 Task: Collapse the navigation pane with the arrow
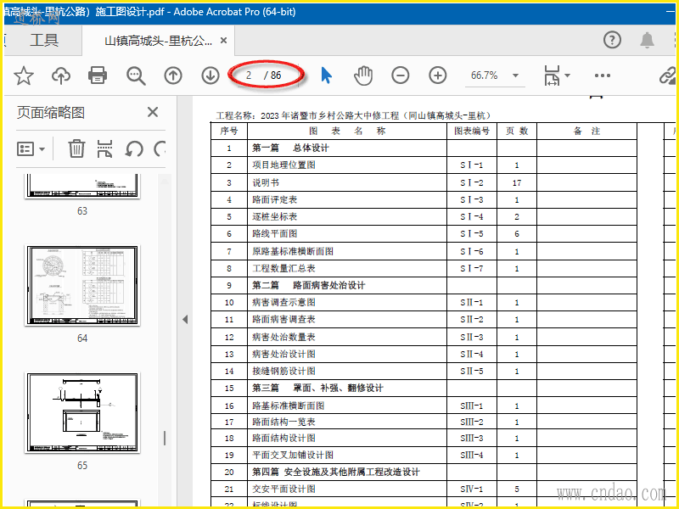[x=185, y=320]
